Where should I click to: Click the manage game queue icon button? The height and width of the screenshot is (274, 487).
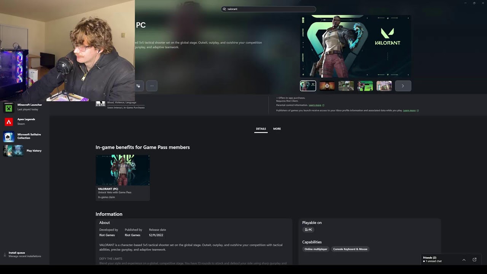point(138,86)
